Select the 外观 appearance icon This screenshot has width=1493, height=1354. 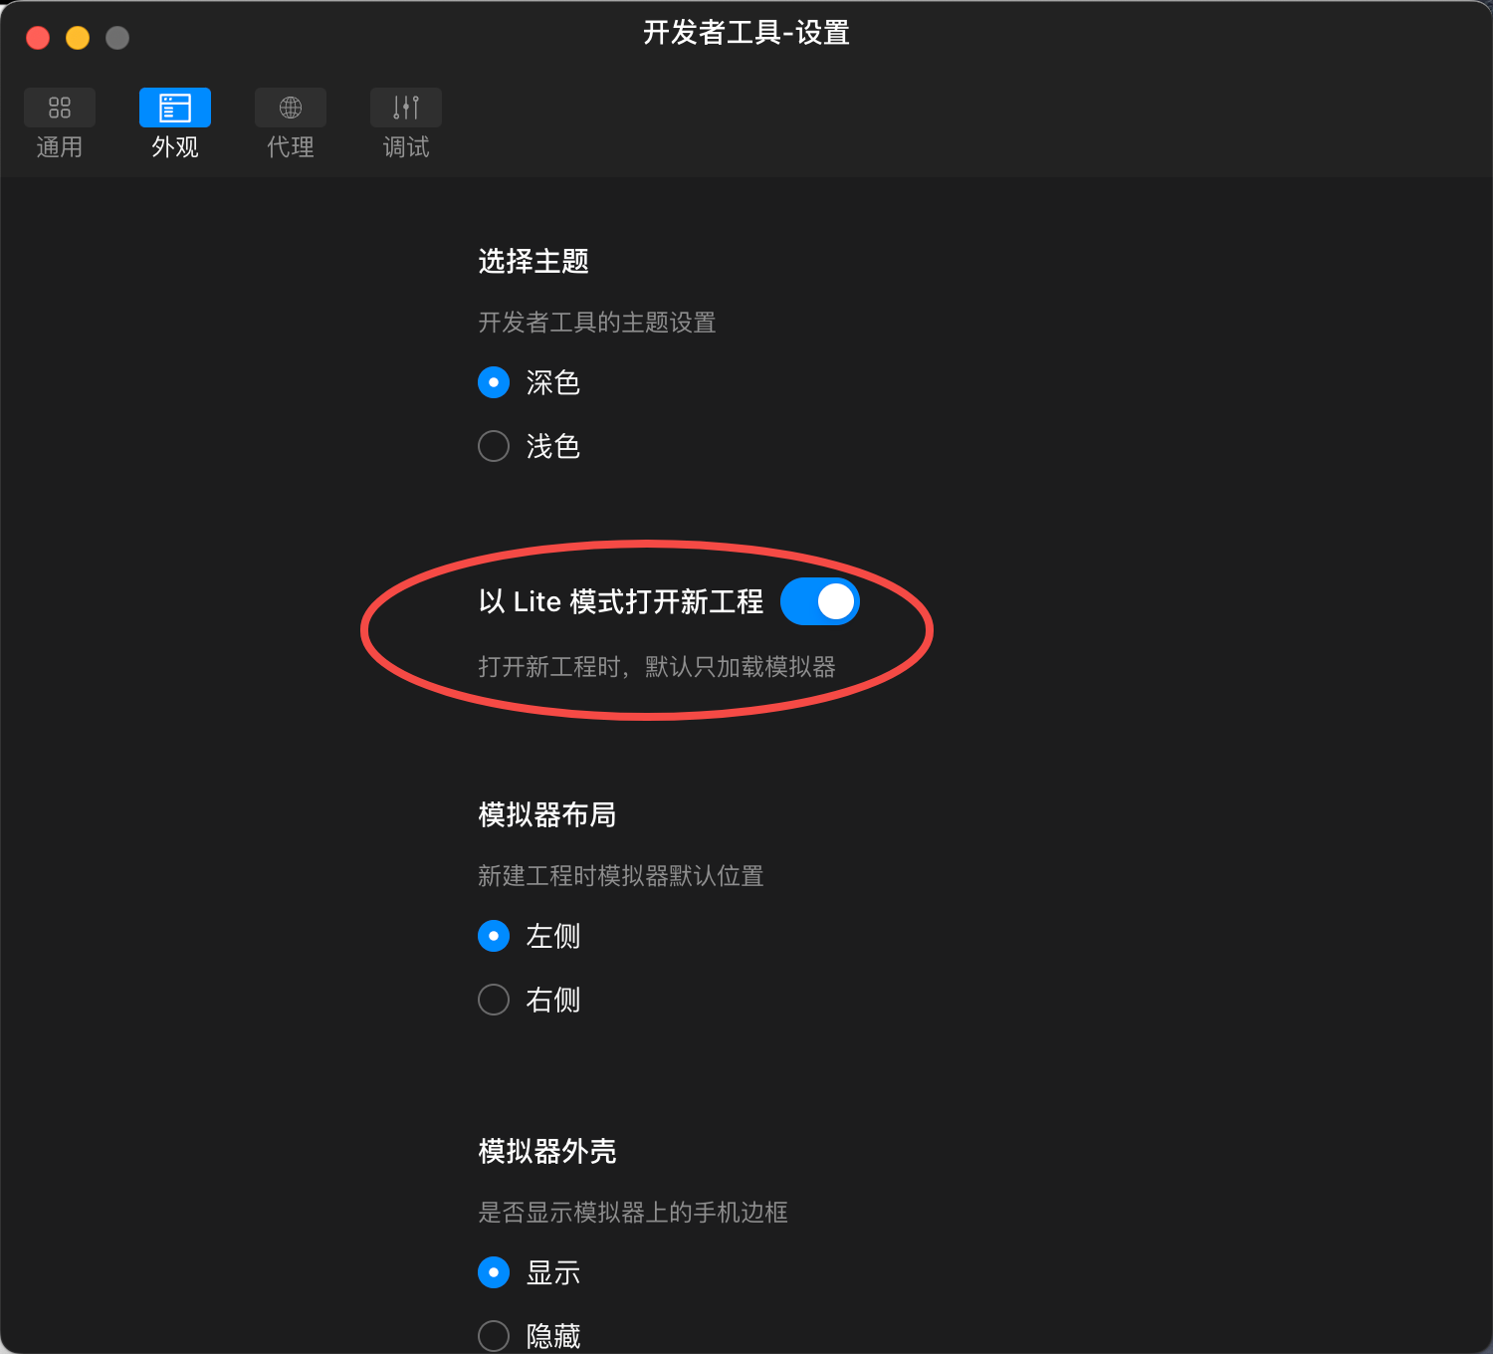175,108
